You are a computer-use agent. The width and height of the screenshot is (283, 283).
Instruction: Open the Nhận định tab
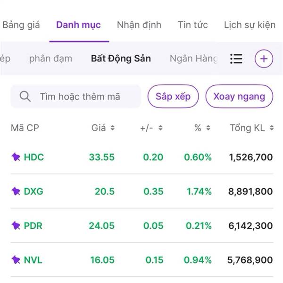tap(139, 25)
